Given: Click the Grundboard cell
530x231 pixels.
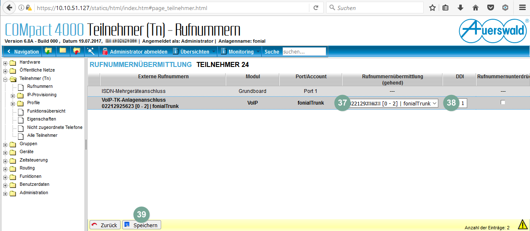Looking at the screenshot, I should click(252, 91).
